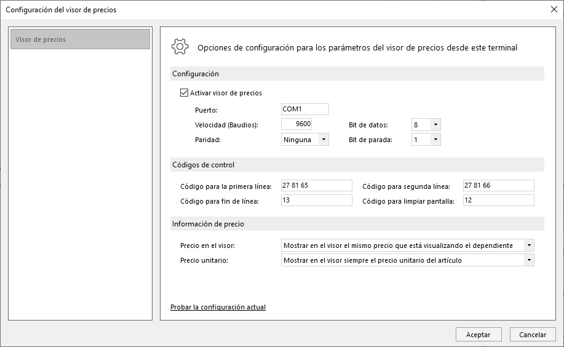Click the Configuración section header
Image resolution: width=564 pixels, height=347 pixels.
pos(357,74)
